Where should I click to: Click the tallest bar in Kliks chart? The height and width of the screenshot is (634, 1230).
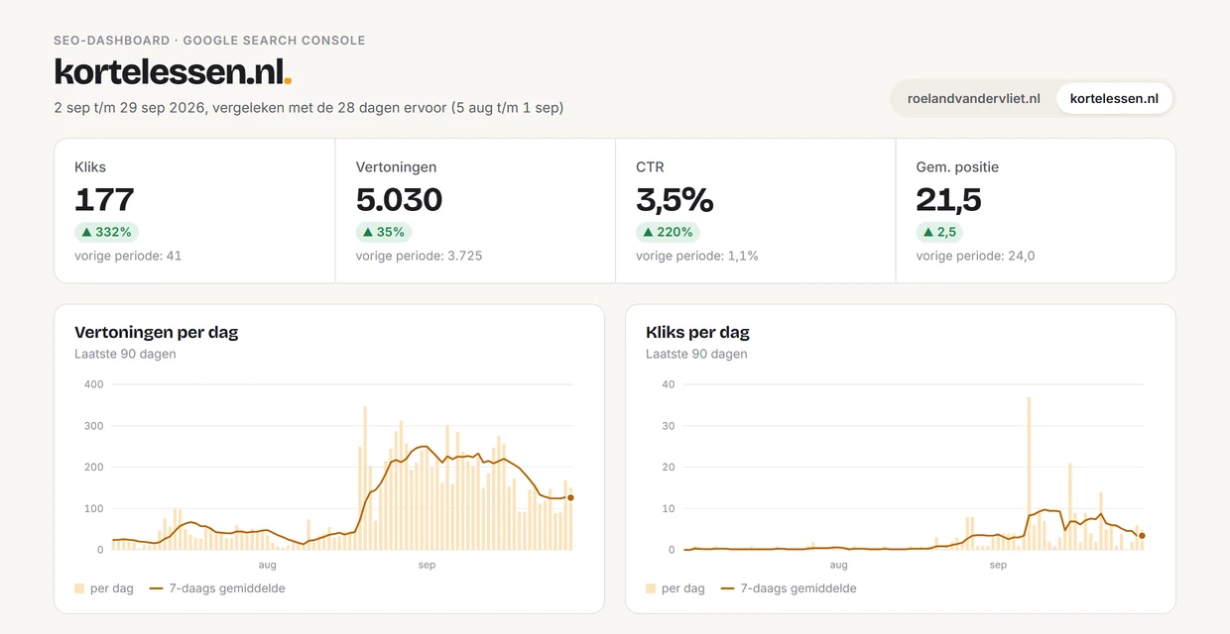(x=1030, y=474)
